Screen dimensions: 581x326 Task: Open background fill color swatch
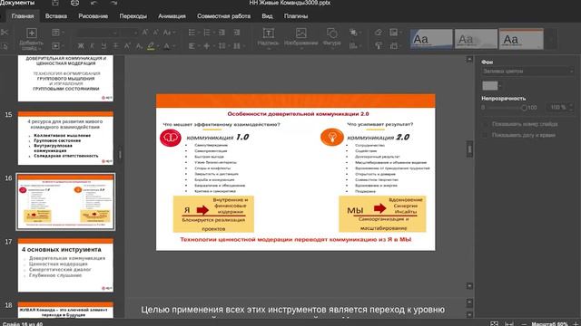(490, 86)
